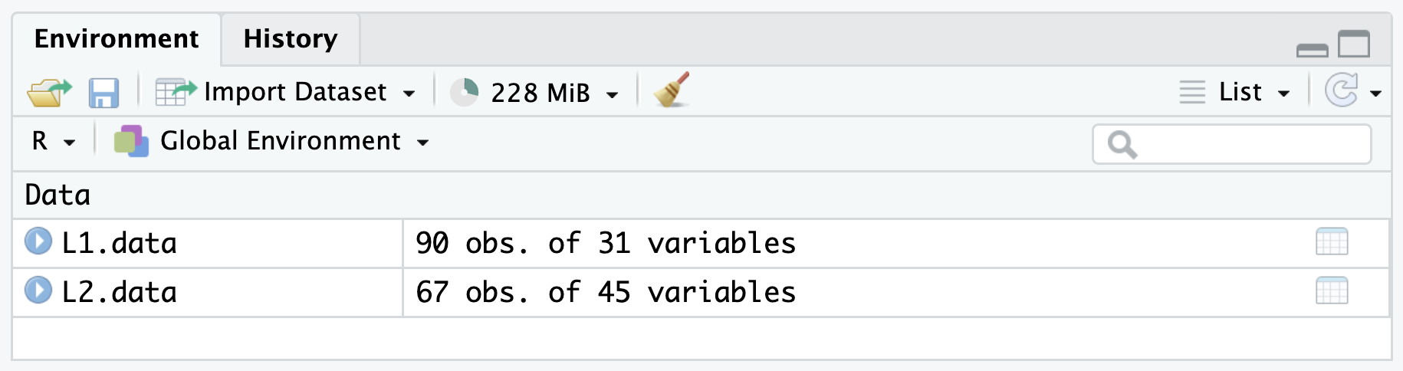Select the L1.data row name

pos(120,243)
